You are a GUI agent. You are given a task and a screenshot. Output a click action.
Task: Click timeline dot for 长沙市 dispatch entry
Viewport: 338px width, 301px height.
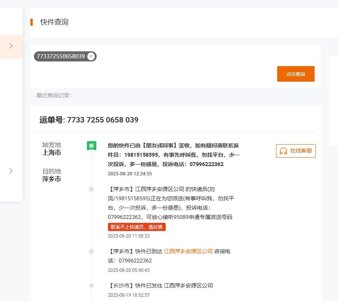tap(91, 285)
